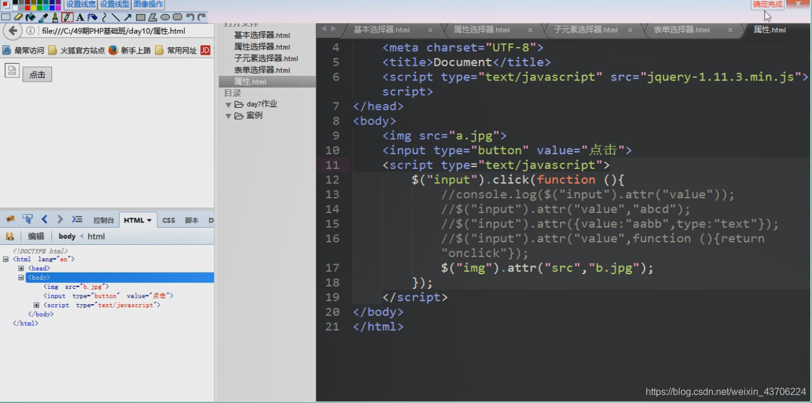Screen dimensions: 812x403
Task: Click the 确定完成 button
Action: click(768, 5)
